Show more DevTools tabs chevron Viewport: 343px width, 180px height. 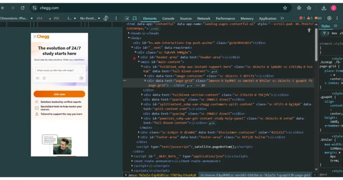tap(282, 18)
